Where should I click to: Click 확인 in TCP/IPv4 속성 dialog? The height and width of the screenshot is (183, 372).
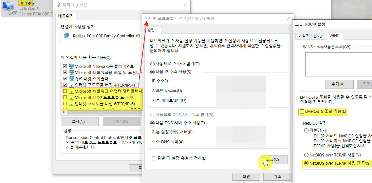[246, 176]
